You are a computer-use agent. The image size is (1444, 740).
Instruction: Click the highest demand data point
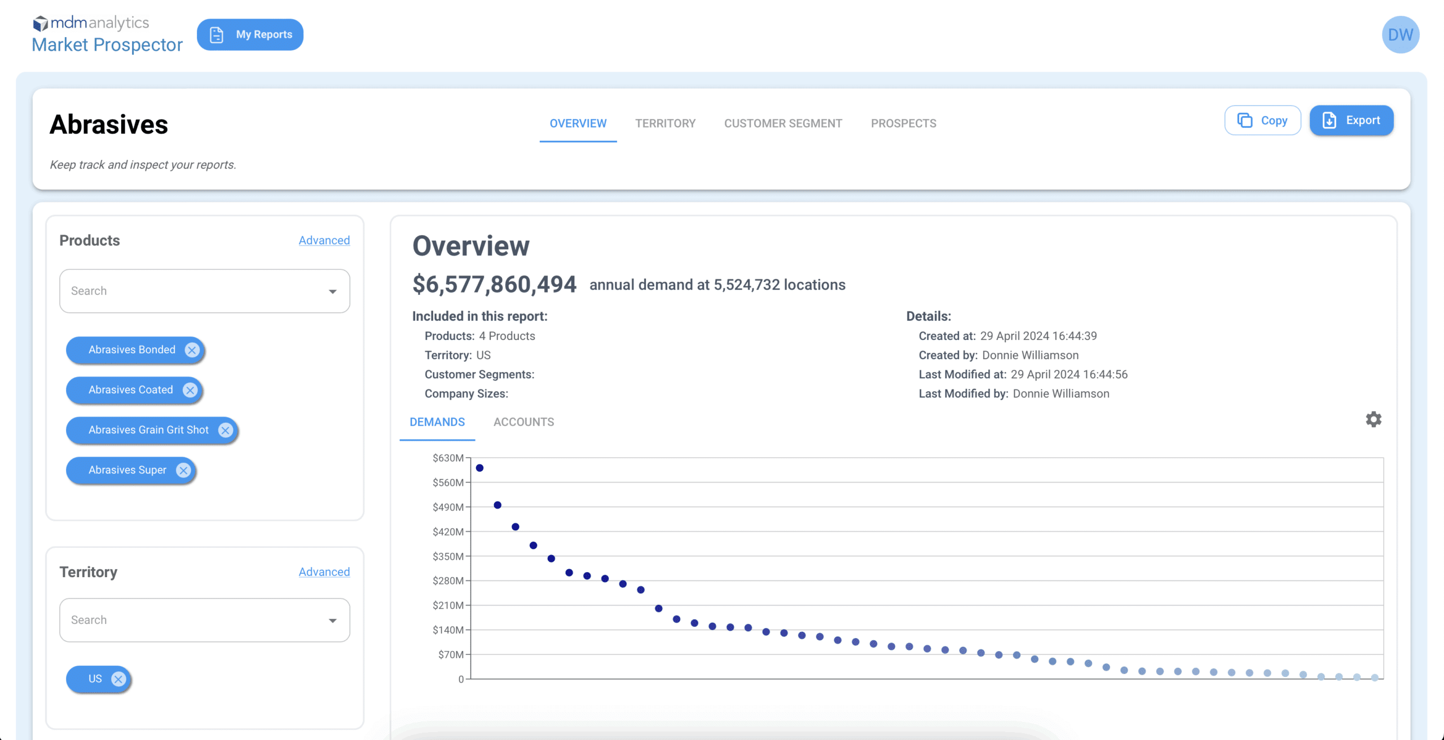click(x=479, y=468)
